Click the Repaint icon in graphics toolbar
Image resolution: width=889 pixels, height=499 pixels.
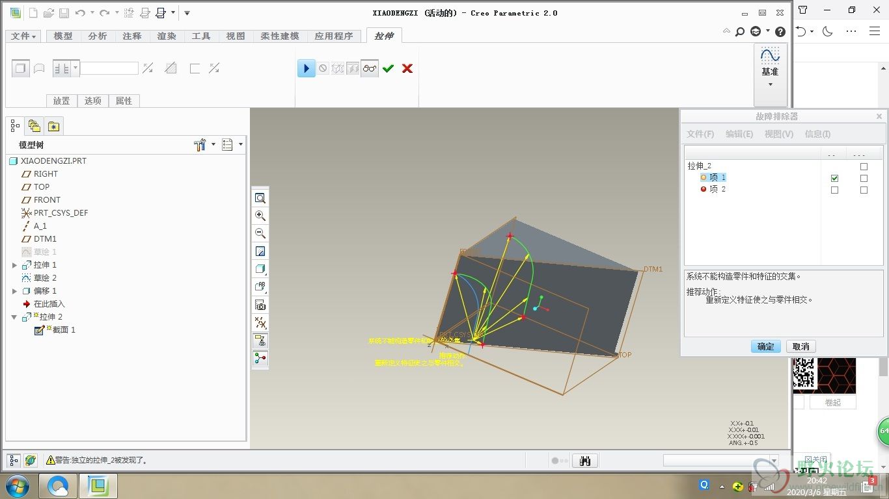[x=260, y=251]
